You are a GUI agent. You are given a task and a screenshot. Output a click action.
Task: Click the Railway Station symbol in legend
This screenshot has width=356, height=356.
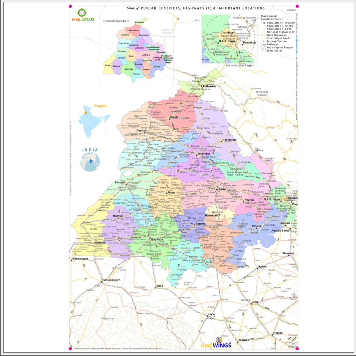click(263, 42)
